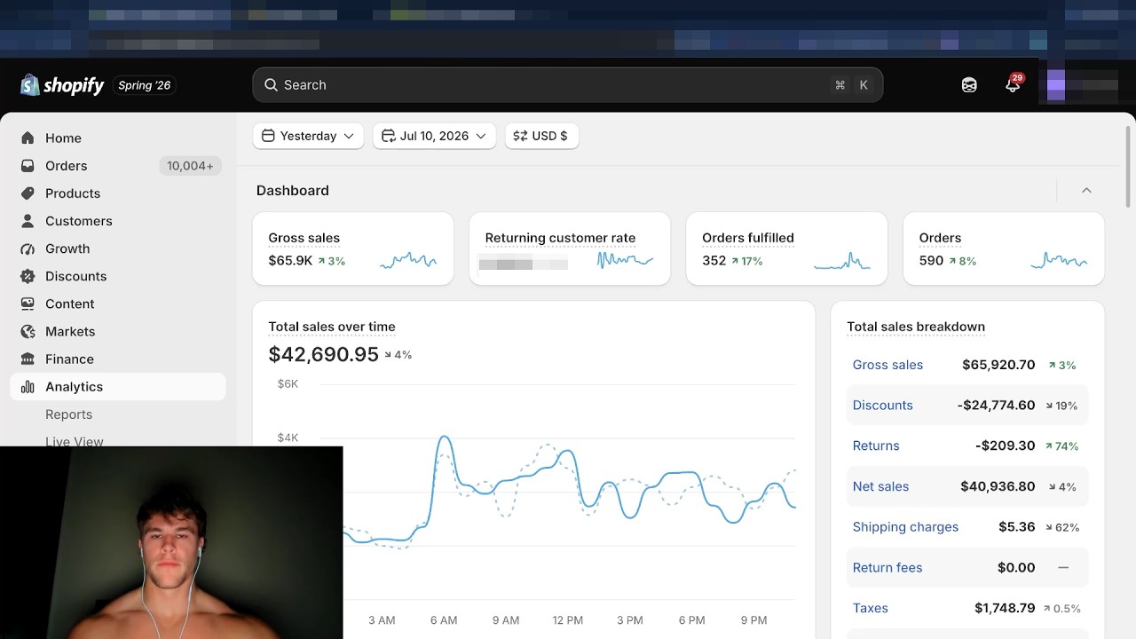The width and height of the screenshot is (1136, 639).
Task: Click the search magnifier icon
Action: (x=271, y=85)
